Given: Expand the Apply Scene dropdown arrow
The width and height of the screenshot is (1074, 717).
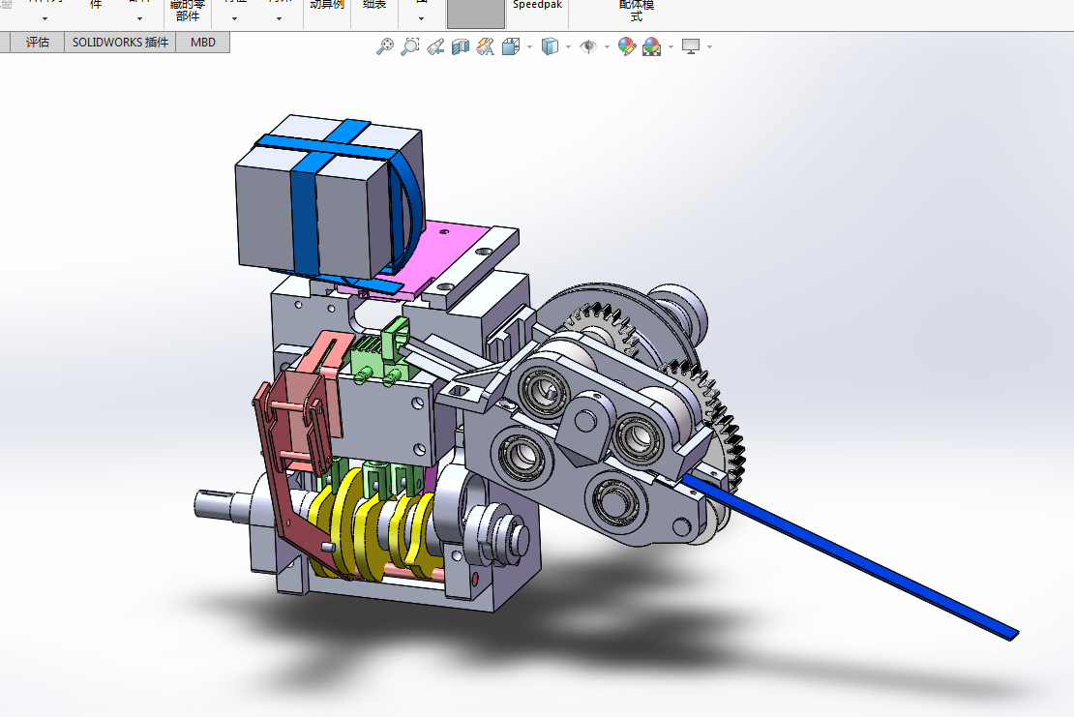Looking at the screenshot, I should [671, 47].
